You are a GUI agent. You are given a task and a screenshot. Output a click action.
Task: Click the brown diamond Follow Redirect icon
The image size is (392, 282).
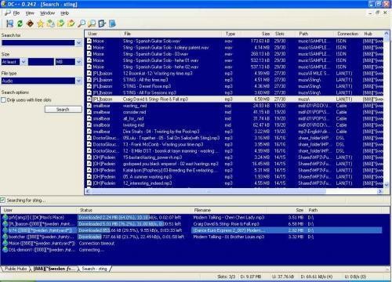point(31,23)
